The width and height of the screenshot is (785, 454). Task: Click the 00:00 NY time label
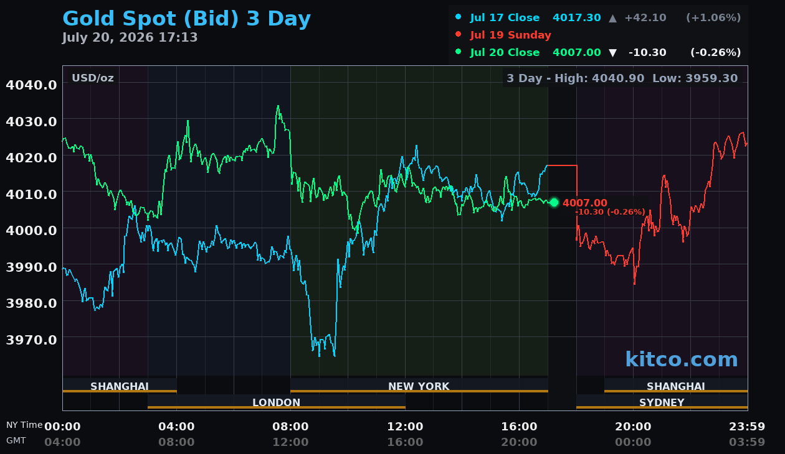tap(62, 427)
